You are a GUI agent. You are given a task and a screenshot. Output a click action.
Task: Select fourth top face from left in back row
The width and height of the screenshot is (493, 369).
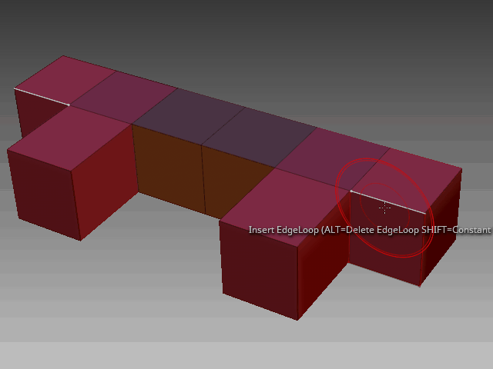coord(258,131)
